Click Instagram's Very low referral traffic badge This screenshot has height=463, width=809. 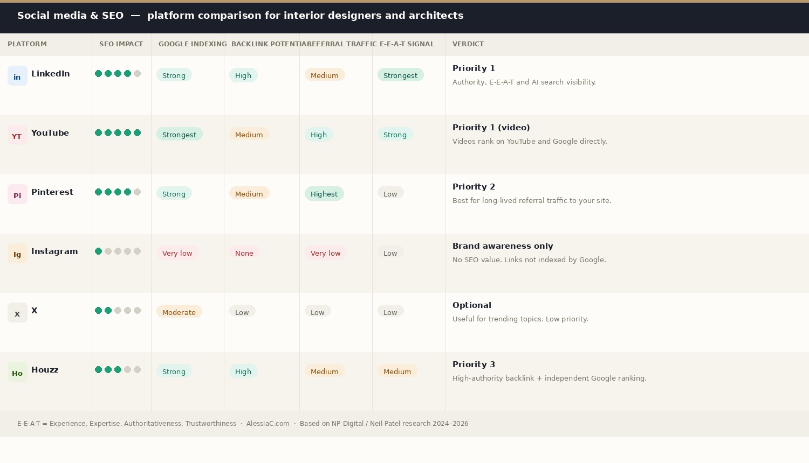tap(326, 253)
